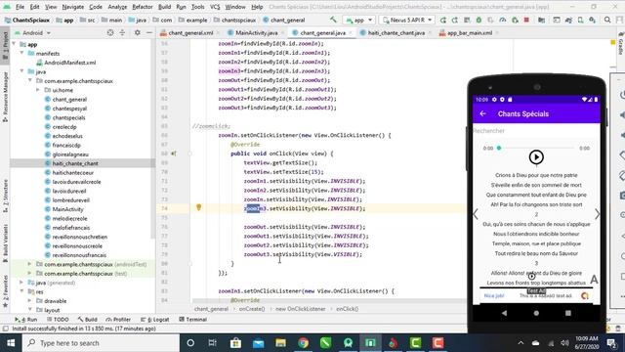Select the lavoixdureveil class in project tree

click(x=69, y=191)
